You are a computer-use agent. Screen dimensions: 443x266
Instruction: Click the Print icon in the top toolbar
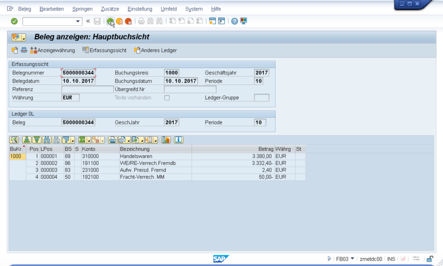pyautogui.click(x=141, y=21)
